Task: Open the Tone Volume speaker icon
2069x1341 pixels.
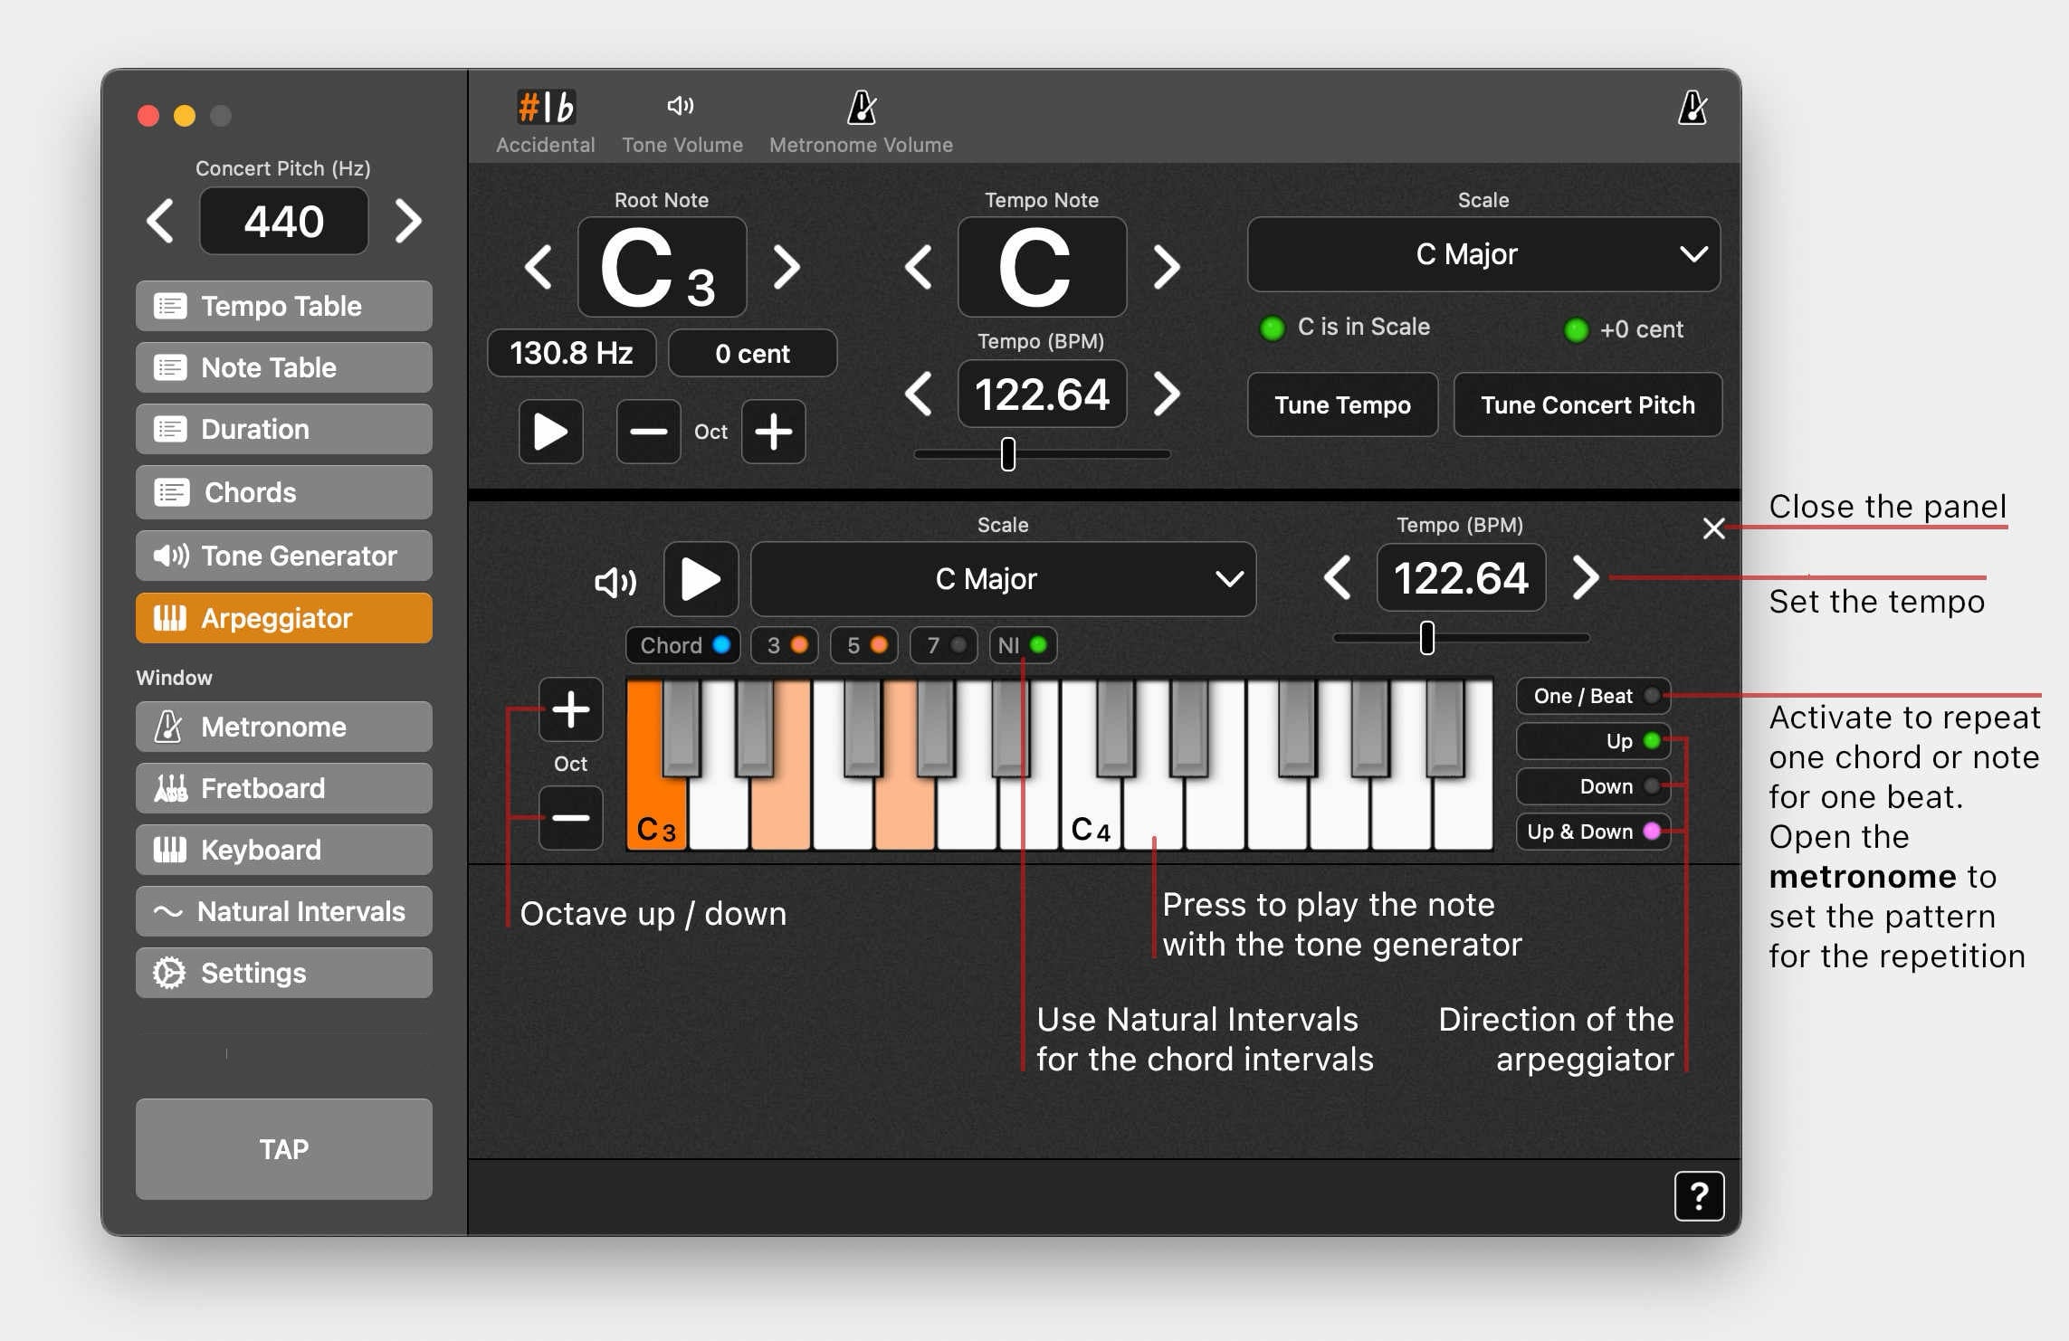Action: pyautogui.click(x=681, y=107)
